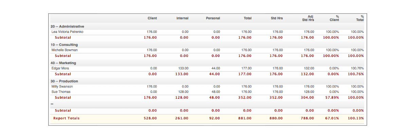
Task: Click the Client column header
Action: tap(152, 18)
